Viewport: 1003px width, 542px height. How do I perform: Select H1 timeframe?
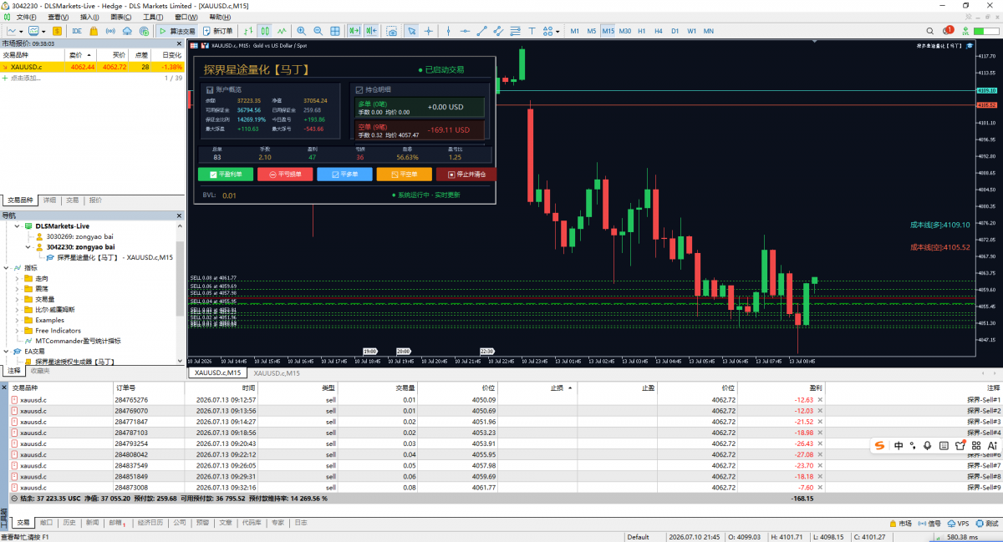(x=641, y=31)
